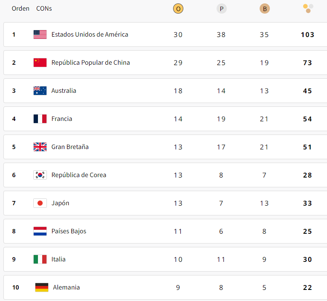Screen dimensions: 327x301
Task: Click the Japan flag icon
Action: coord(40,203)
